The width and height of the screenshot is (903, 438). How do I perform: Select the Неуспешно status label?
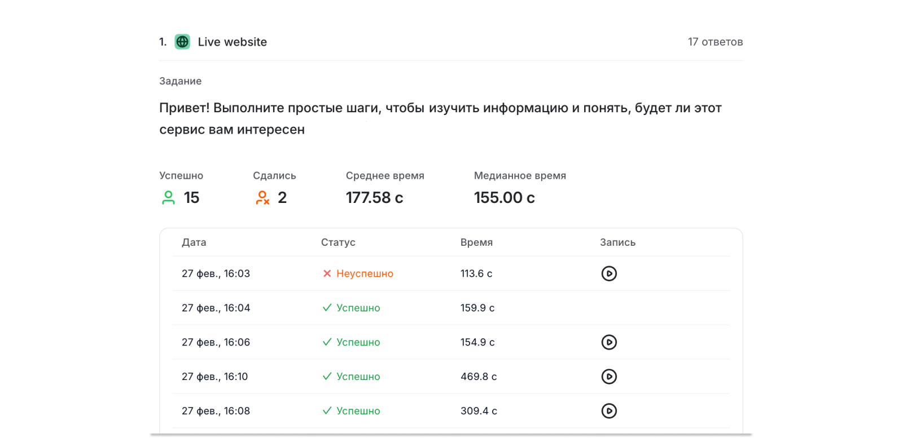coord(365,273)
